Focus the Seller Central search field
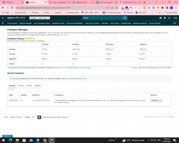This screenshot has height=143, width=179. click(102, 18)
